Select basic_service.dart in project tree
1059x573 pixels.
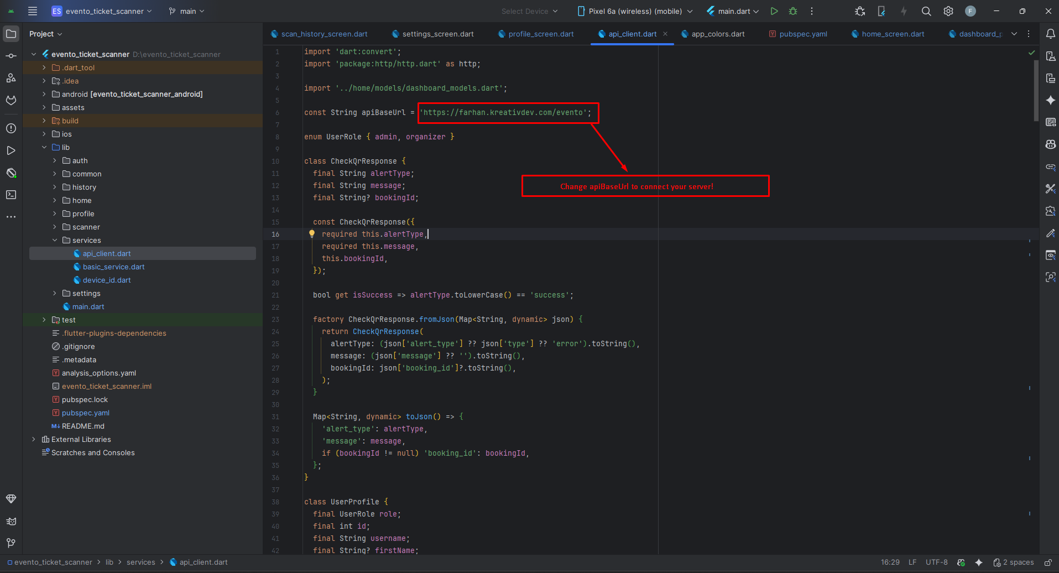[x=113, y=267]
